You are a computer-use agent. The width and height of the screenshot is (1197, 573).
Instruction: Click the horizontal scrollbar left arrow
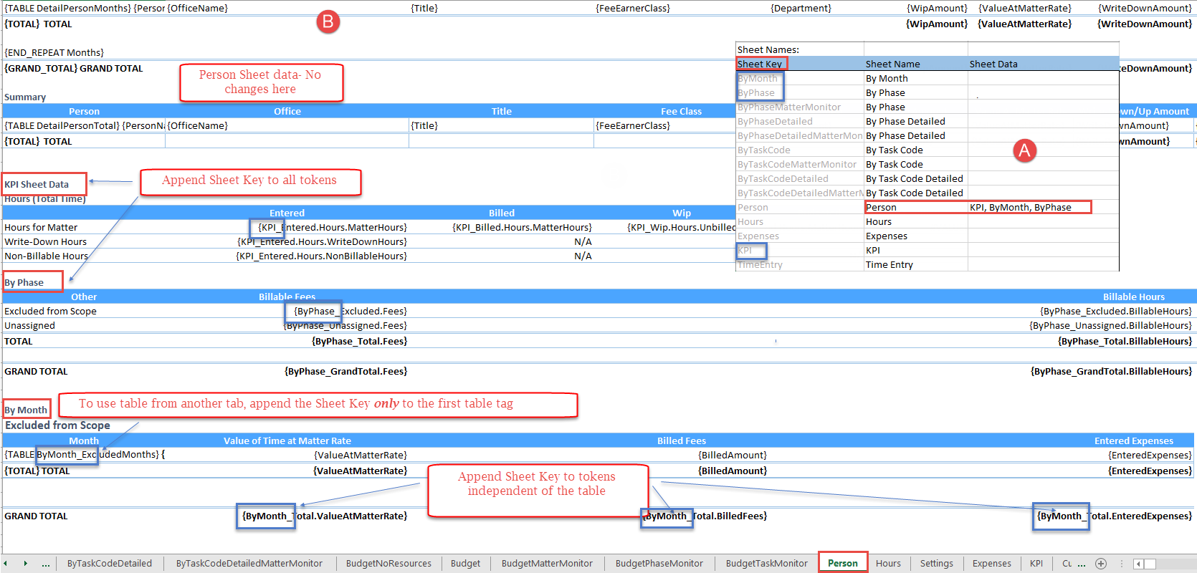coord(1138,564)
